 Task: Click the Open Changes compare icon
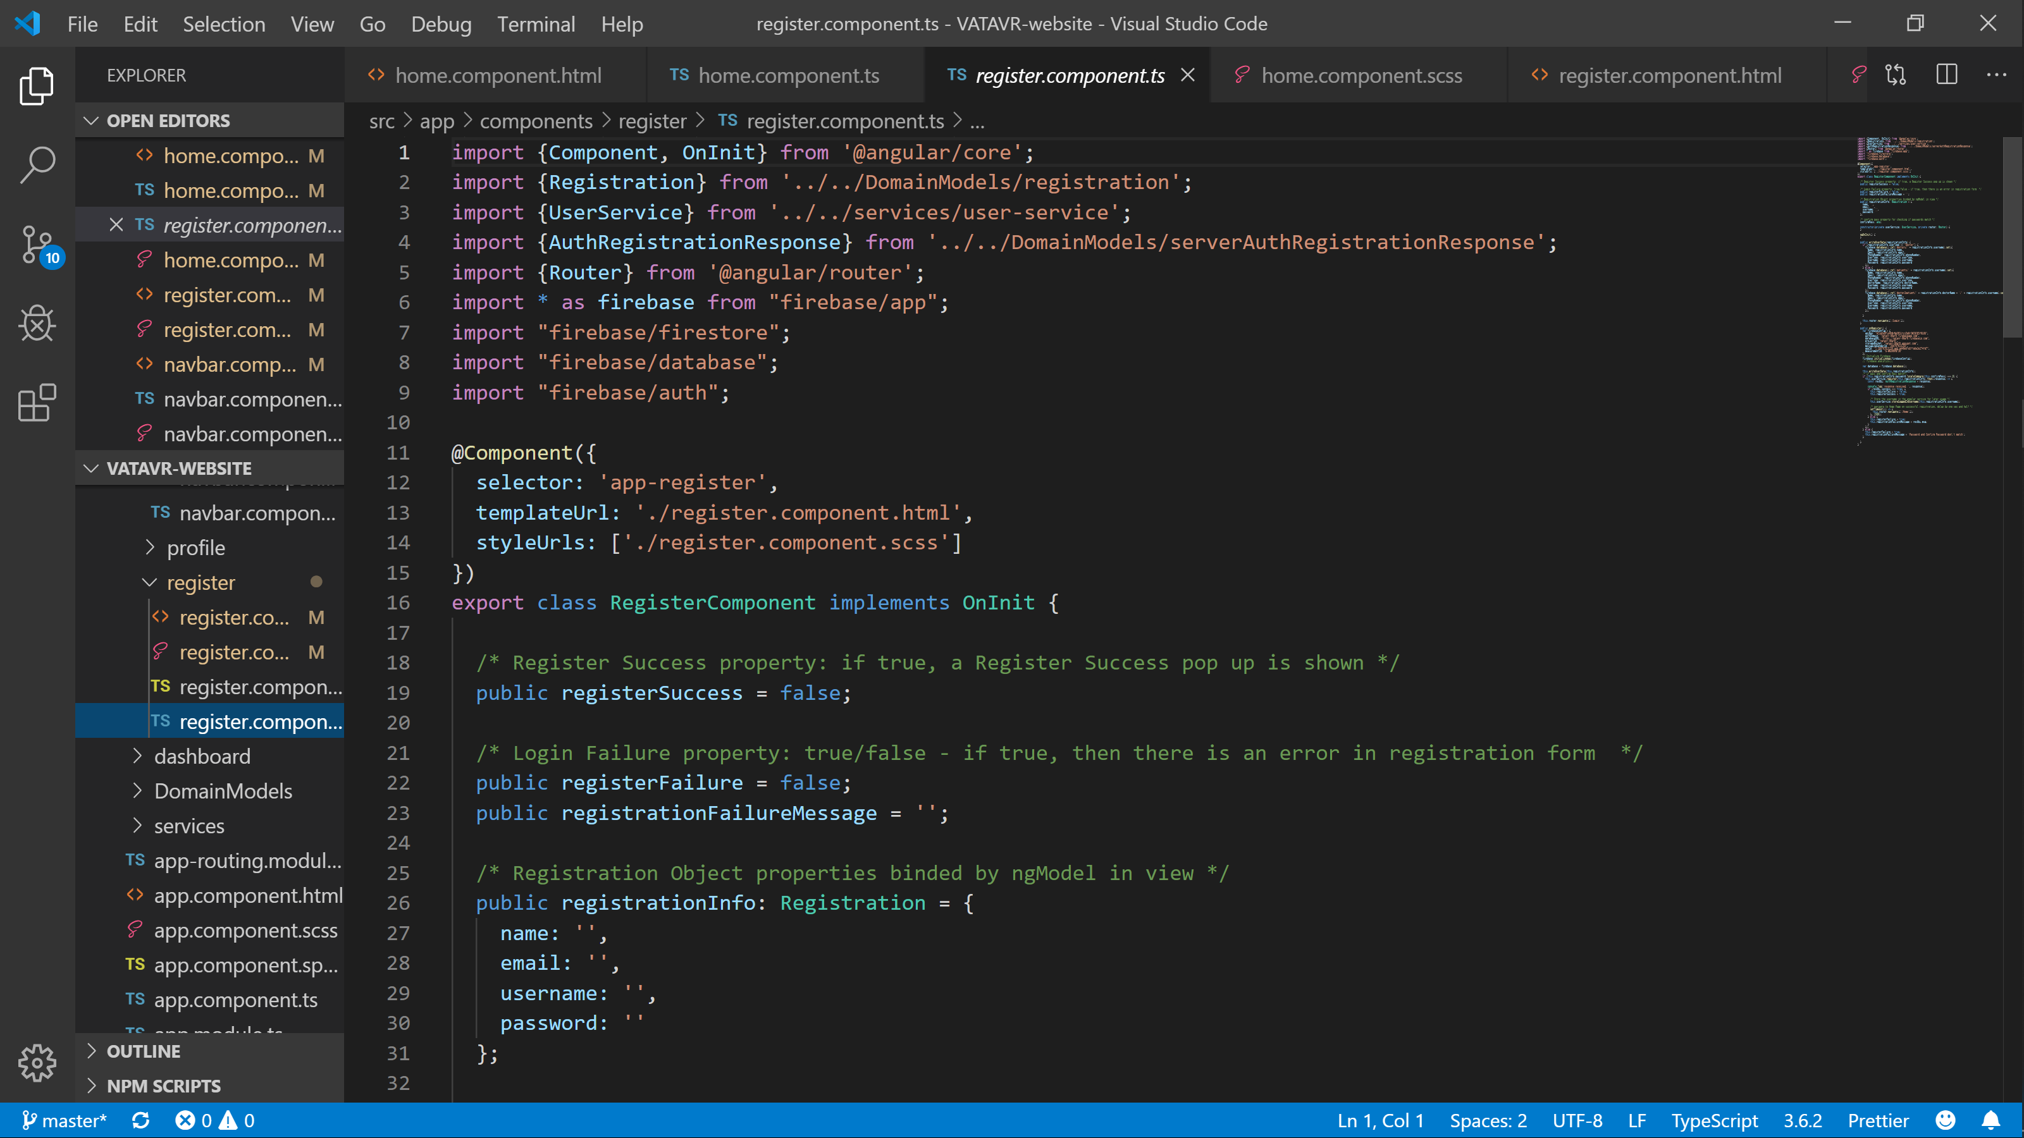[x=1895, y=75]
